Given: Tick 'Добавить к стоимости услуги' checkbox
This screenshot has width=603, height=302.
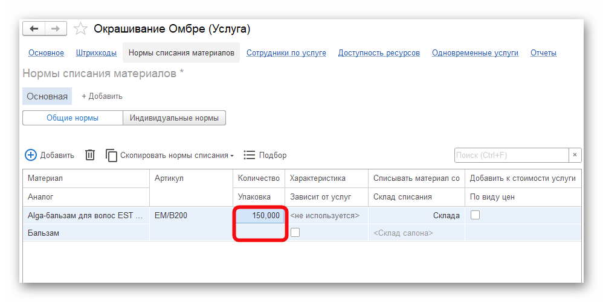Looking at the screenshot, I should [x=476, y=215].
